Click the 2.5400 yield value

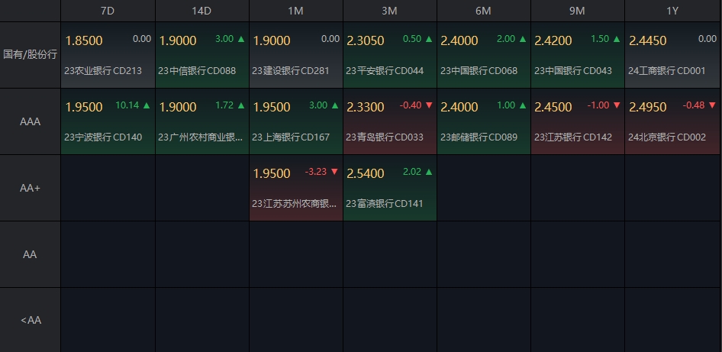pyautogui.click(x=365, y=173)
